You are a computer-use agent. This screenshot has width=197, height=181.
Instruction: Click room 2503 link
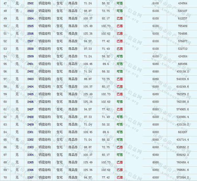30,11
